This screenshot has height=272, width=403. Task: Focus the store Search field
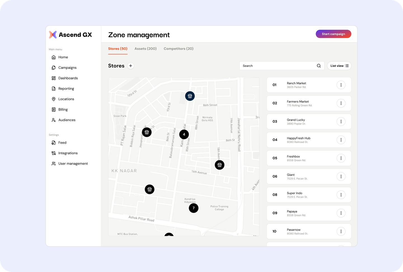click(282, 66)
